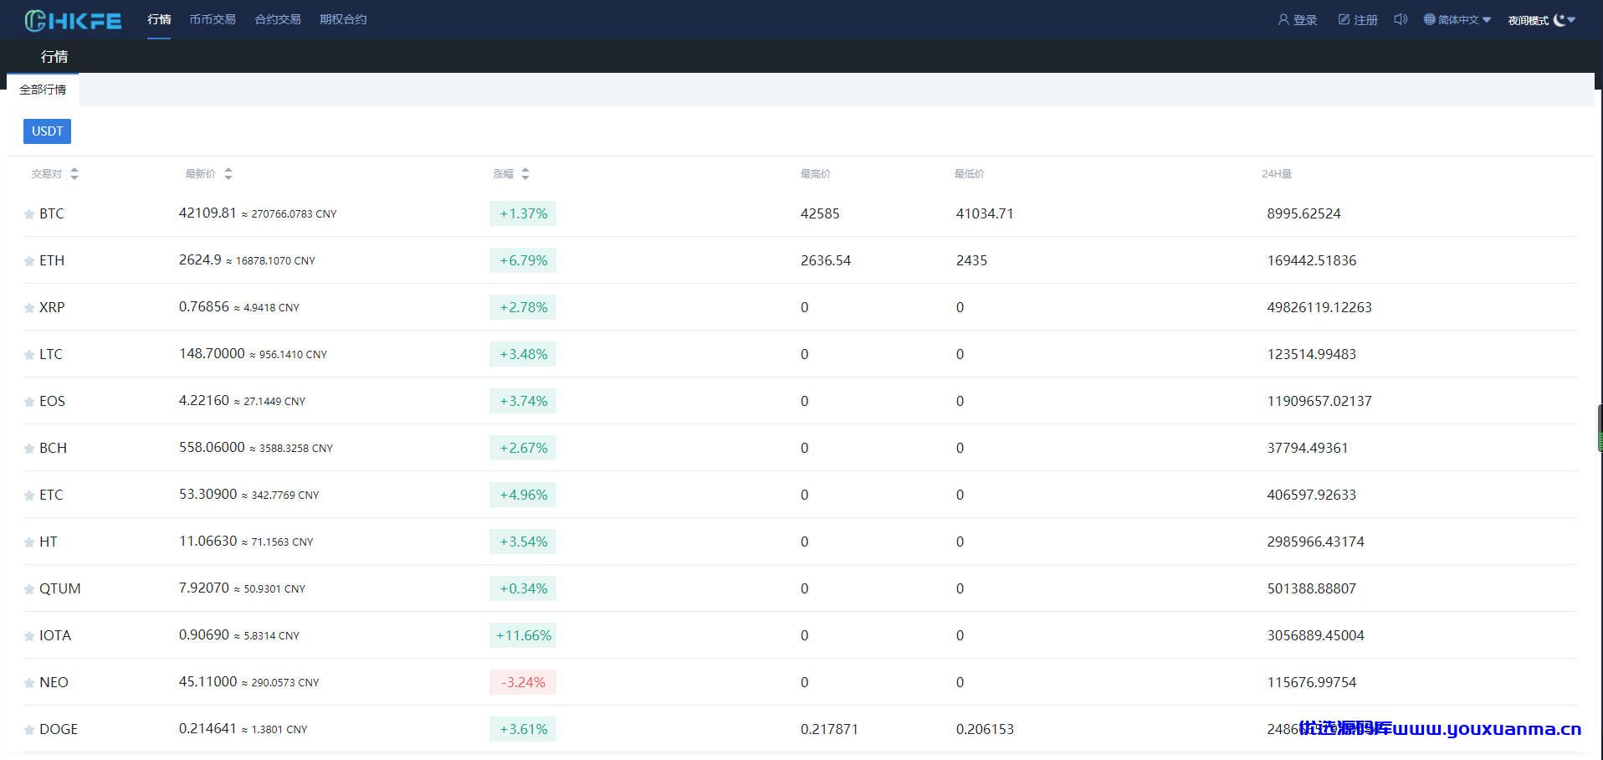
Task: Open 币币交易 in the top menu
Action: 213,19
